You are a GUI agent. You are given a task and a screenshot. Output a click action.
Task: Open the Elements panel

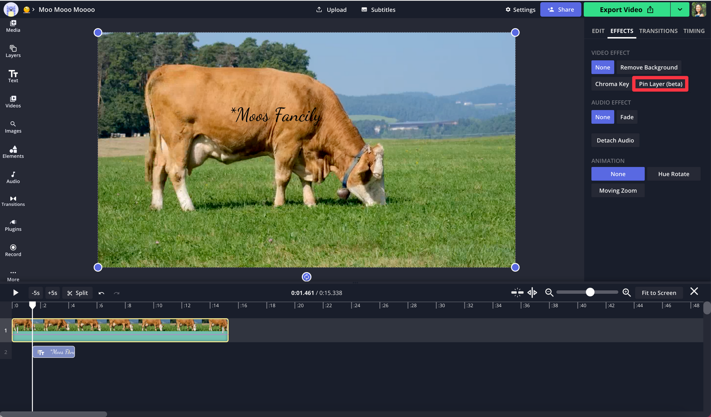point(13,152)
